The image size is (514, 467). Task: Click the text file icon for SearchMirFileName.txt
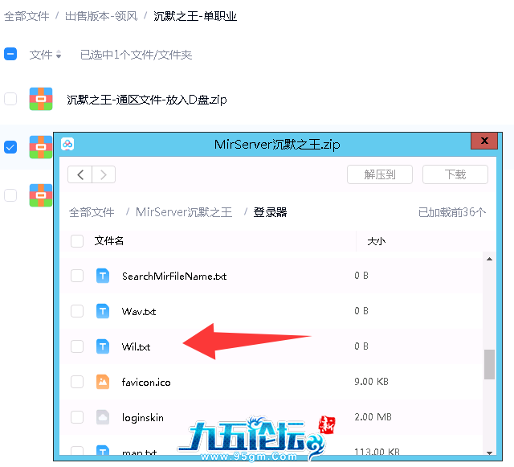pyautogui.click(x=103, y=276)
